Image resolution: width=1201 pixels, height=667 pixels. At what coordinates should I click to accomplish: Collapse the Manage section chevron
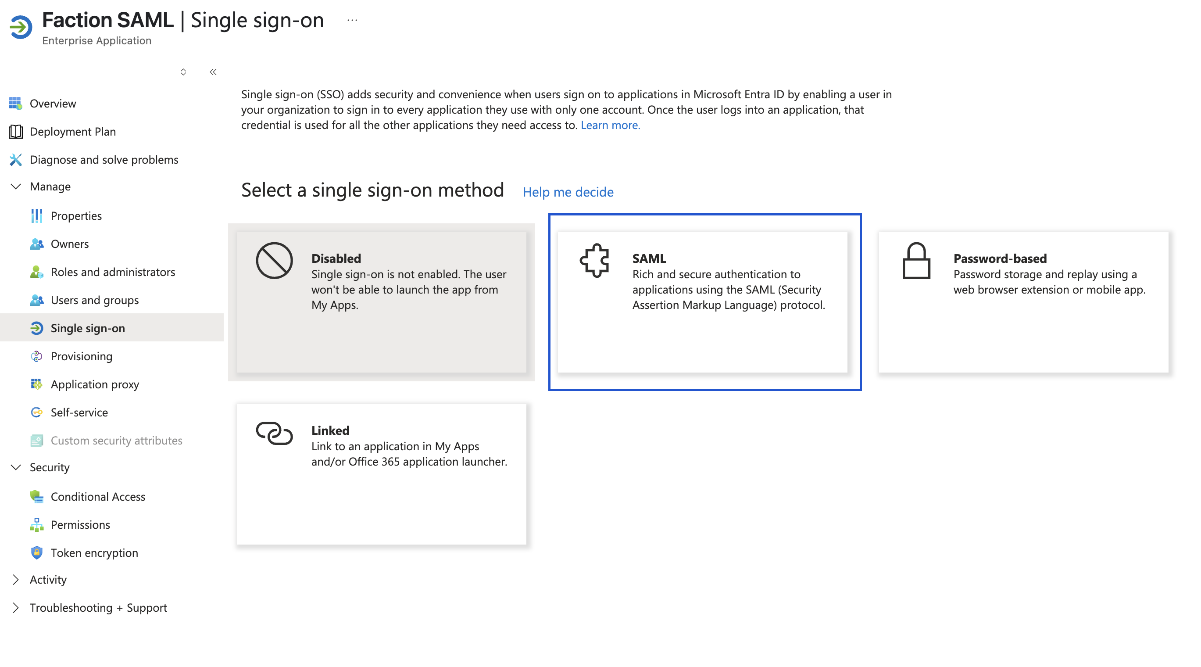[15, 186]
